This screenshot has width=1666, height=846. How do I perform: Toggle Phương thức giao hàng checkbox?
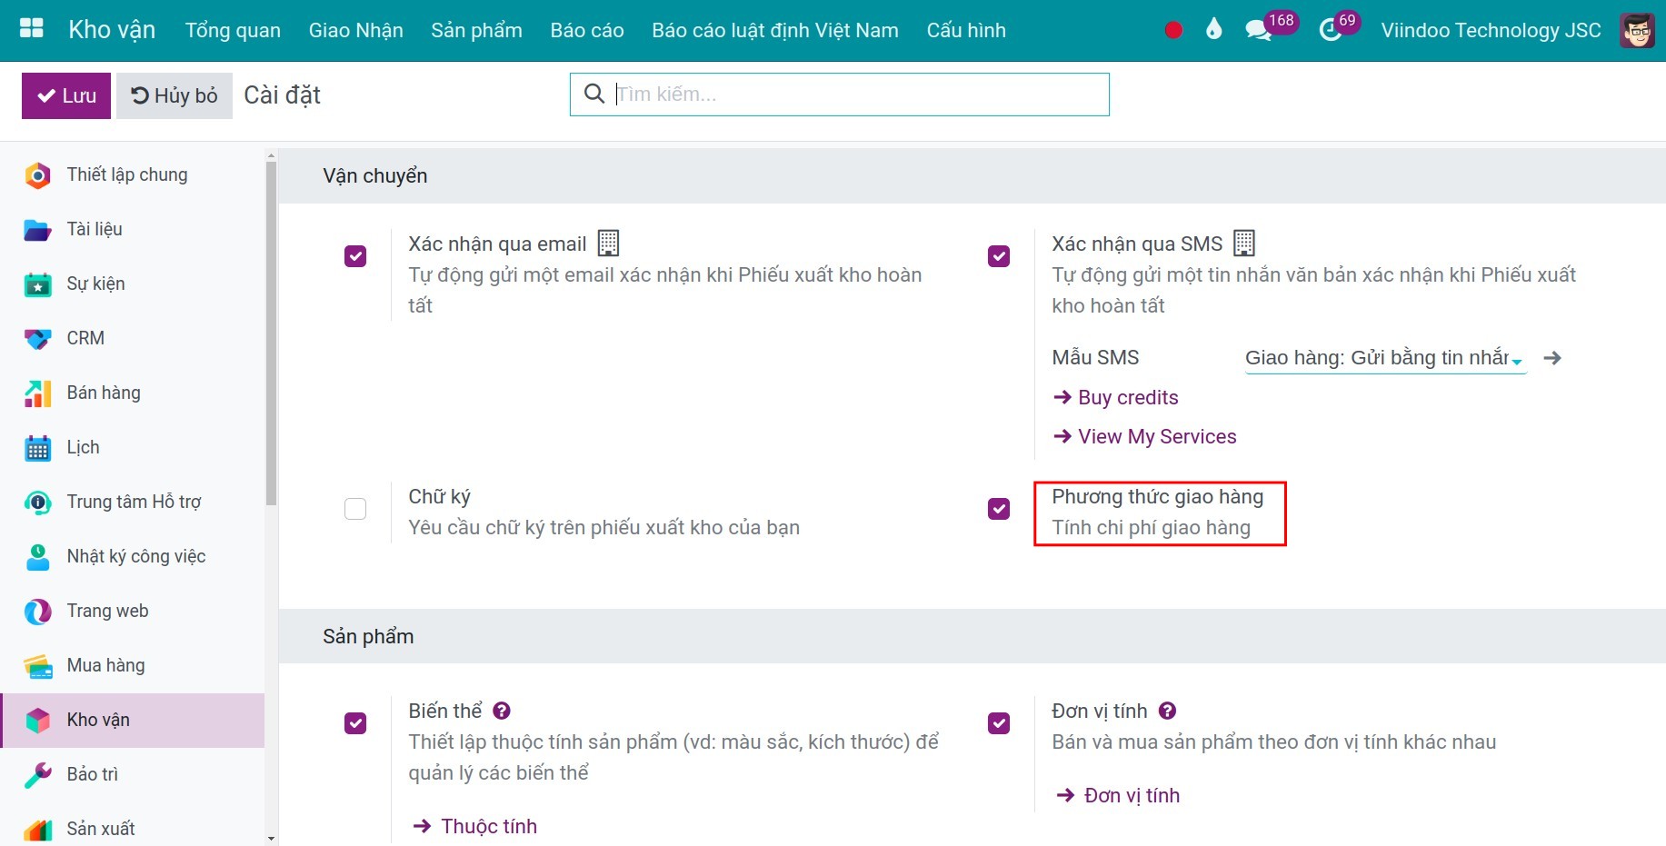(x=999, y=509)
